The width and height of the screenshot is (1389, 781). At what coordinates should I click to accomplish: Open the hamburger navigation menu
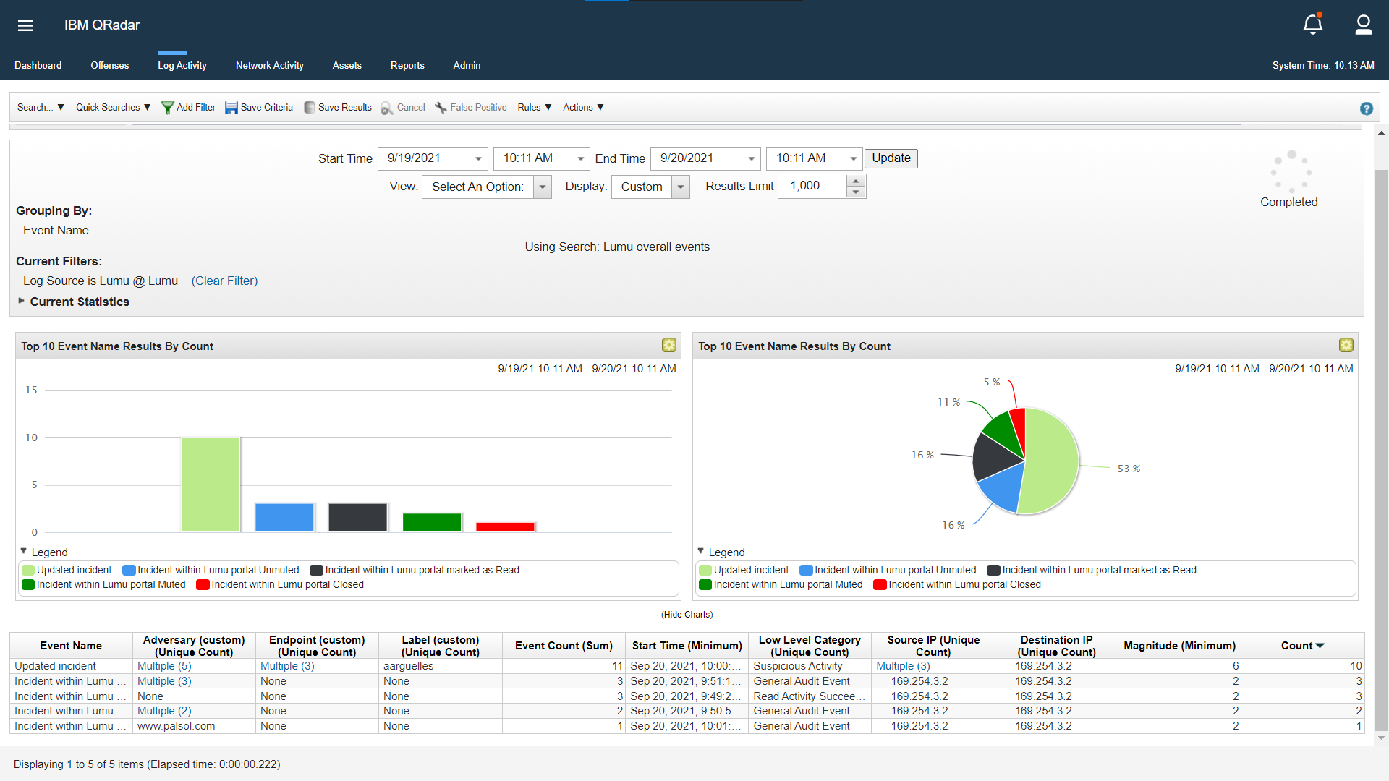click(25, 25)
